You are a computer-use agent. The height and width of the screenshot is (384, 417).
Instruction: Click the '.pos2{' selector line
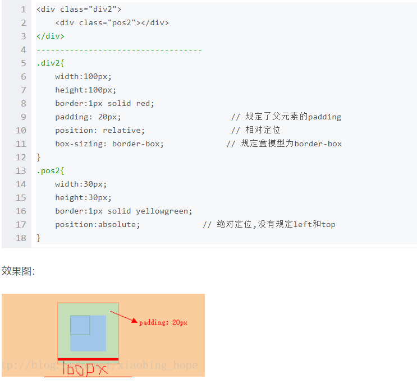(x=51, y=171)
